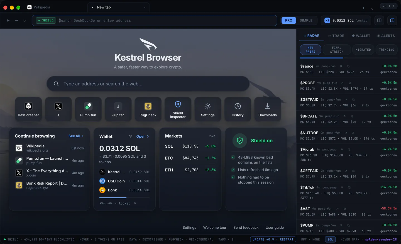
Task: Switch to SIMPLE mode
Action: click(306, 20)
